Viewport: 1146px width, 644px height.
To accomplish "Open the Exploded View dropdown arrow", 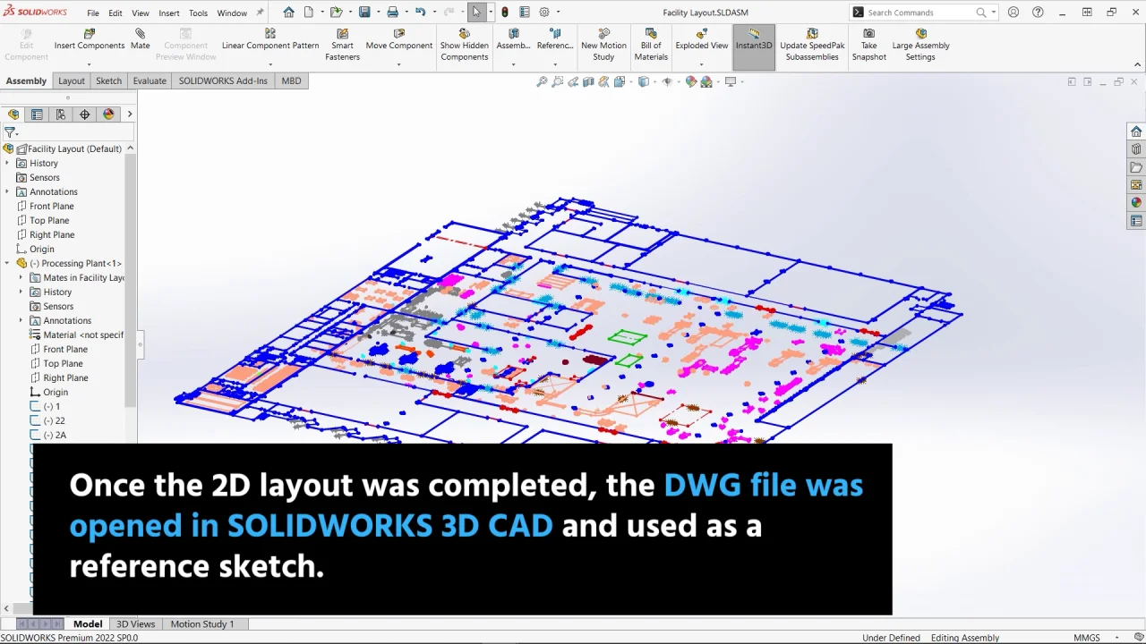I will pos(702,64).
